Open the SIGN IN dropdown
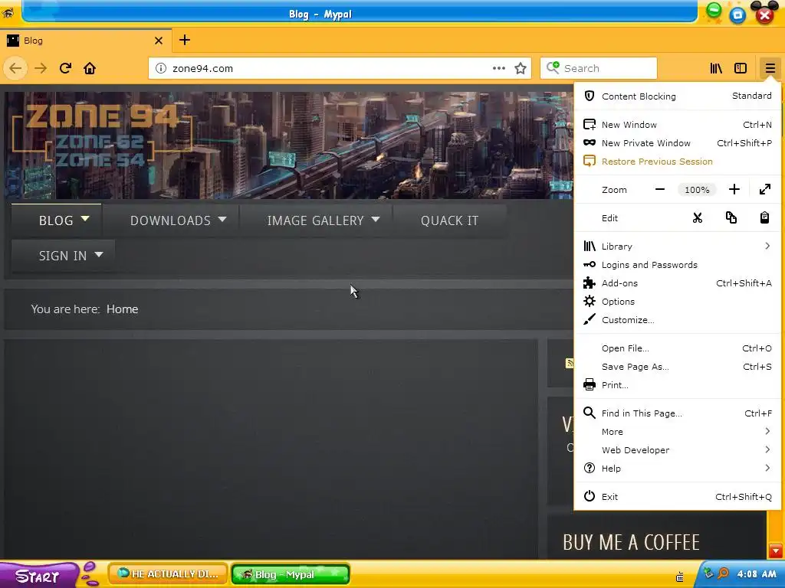 click(x=63, y=256)
